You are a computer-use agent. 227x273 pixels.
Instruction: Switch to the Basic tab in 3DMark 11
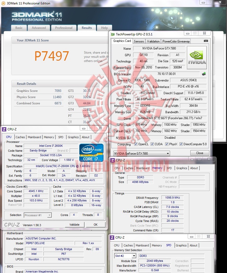tap(19, 28)
